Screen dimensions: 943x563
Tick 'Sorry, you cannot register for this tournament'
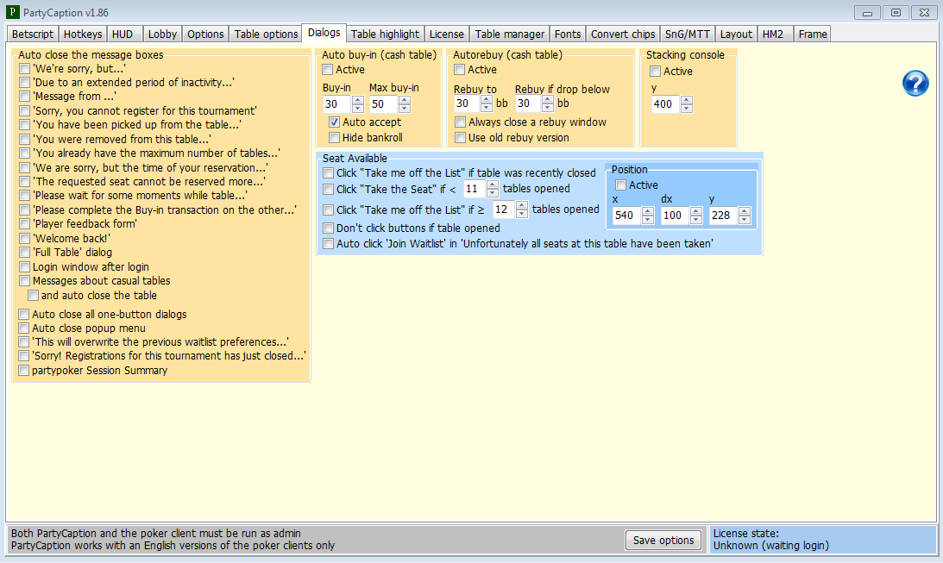(x=25, y=110)
